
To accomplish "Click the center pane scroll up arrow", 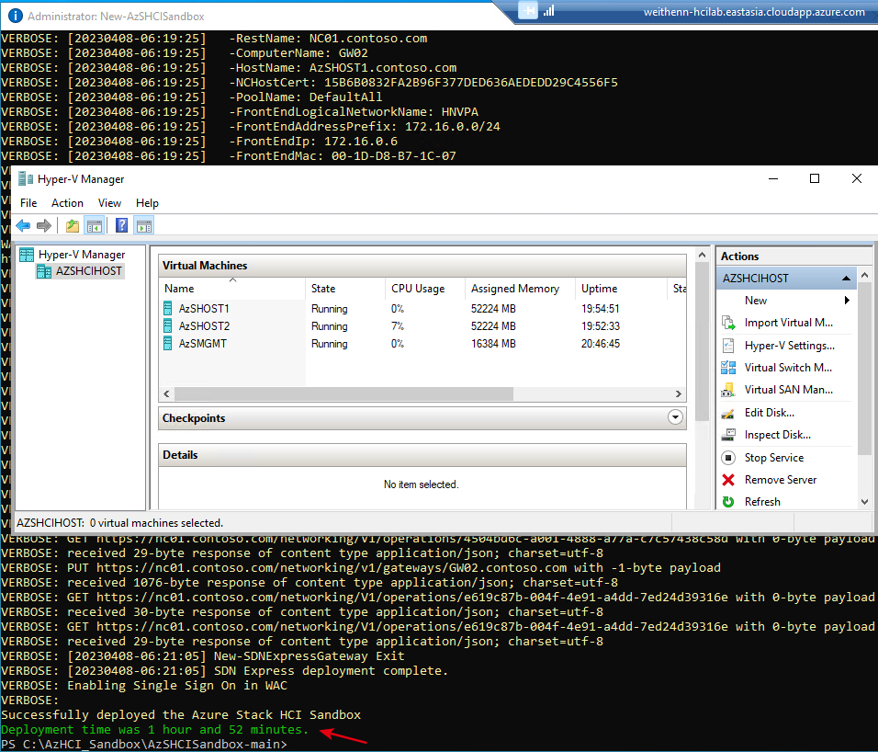I will pyautogui.click(x=702, y=255).
